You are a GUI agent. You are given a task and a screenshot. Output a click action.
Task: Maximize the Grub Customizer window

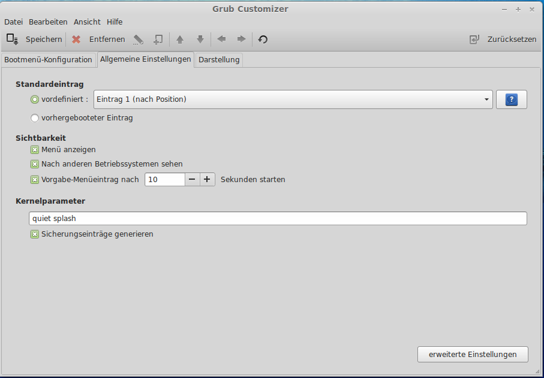518,10
